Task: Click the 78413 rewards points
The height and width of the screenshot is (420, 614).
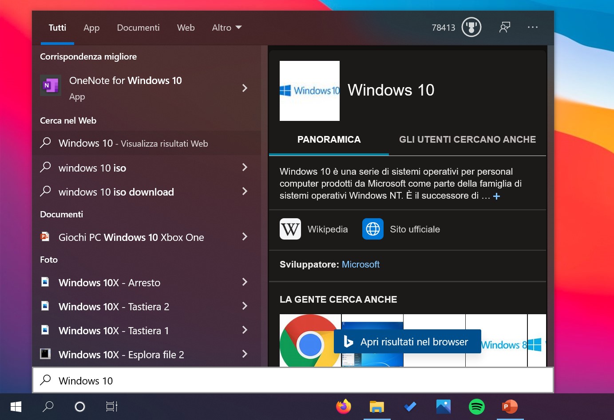Action: pyautogui.click(x=443, y=28)
